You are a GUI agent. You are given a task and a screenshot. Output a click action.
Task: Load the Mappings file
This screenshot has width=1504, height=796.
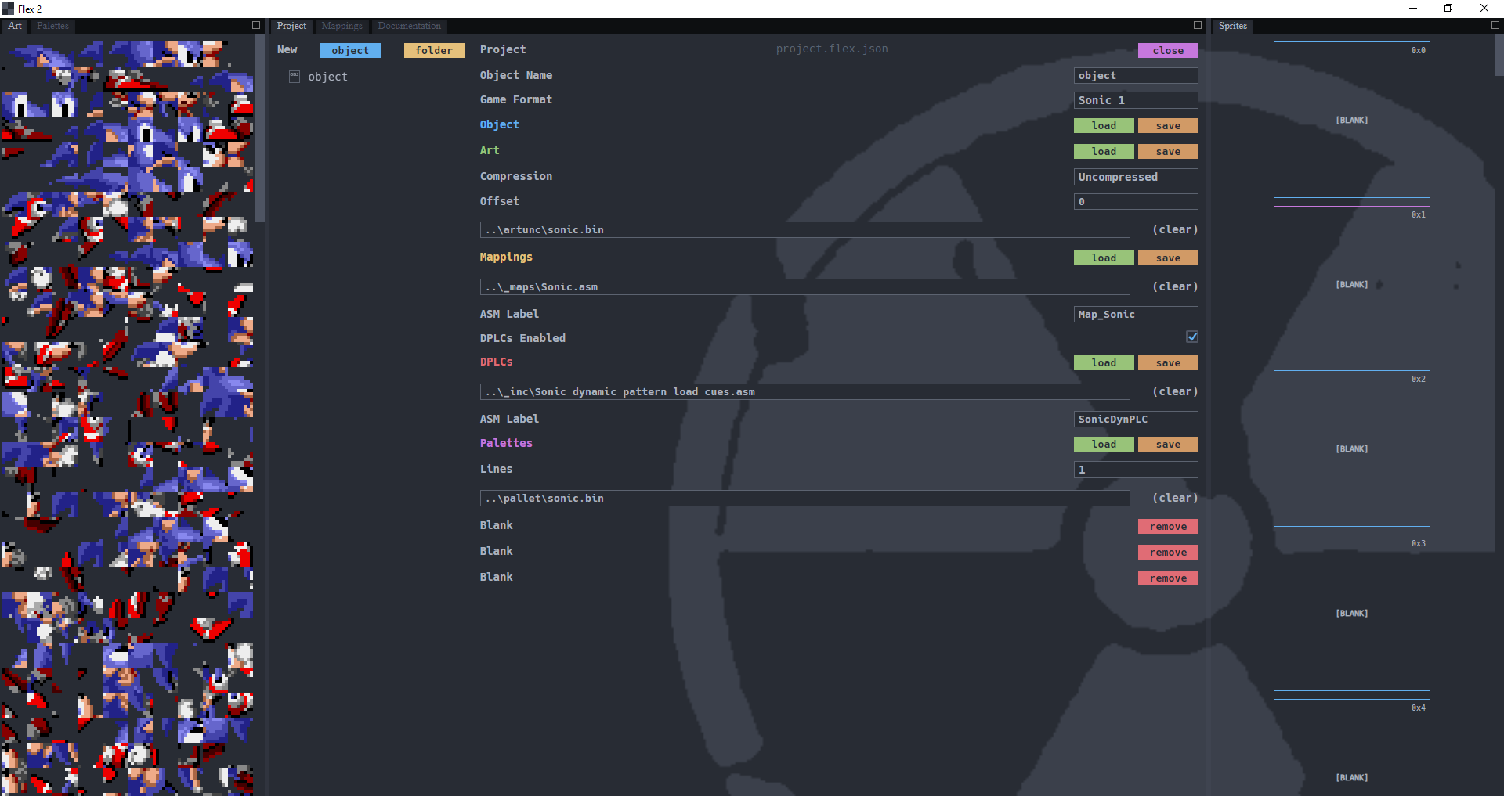[1104, 258]
